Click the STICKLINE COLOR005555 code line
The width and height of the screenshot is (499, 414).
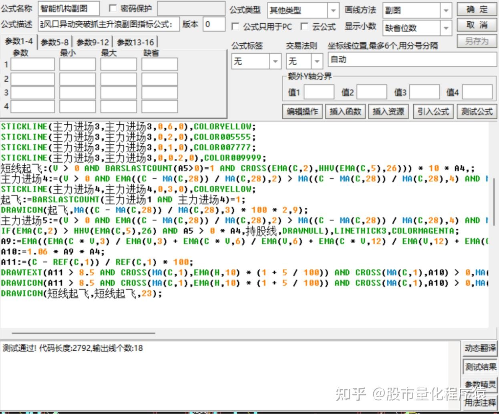(128, 137)
